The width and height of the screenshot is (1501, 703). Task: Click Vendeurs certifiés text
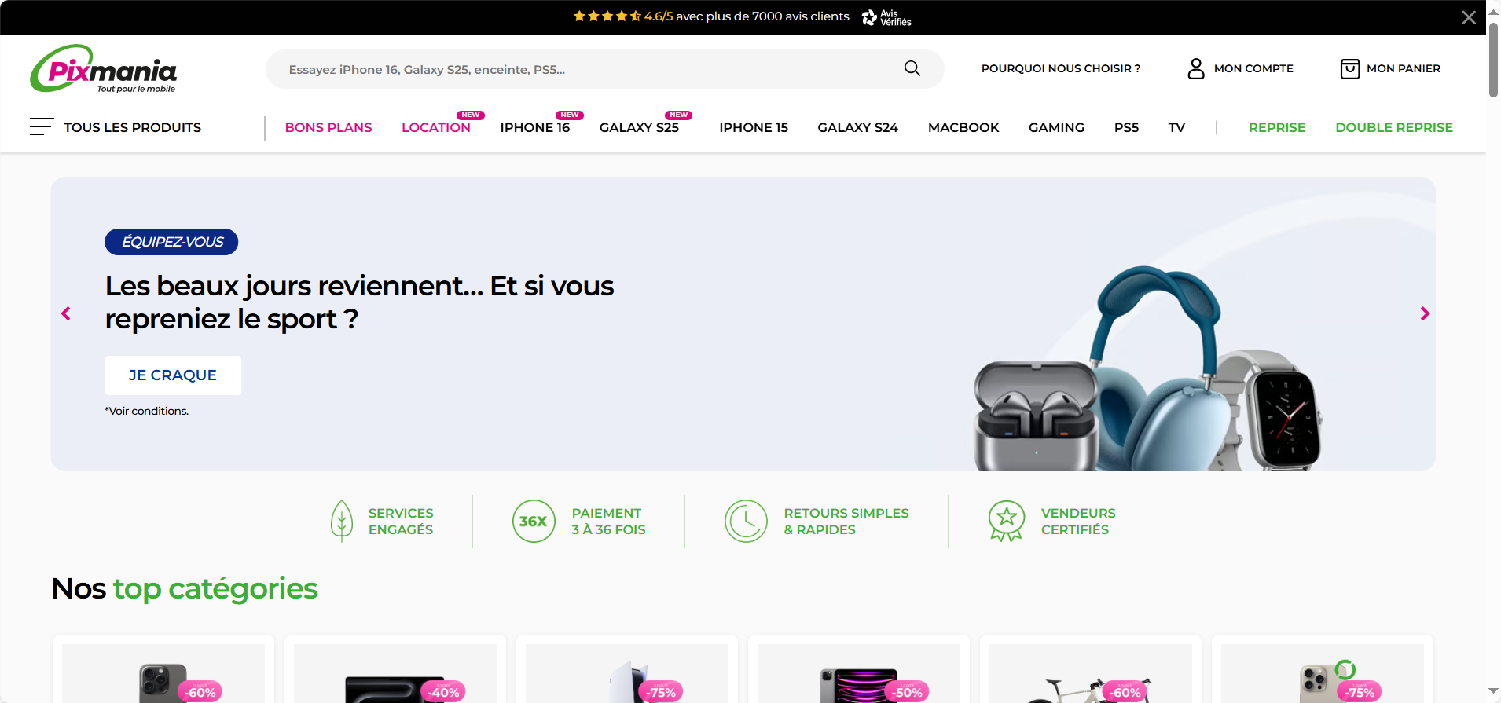[1078, 521]
